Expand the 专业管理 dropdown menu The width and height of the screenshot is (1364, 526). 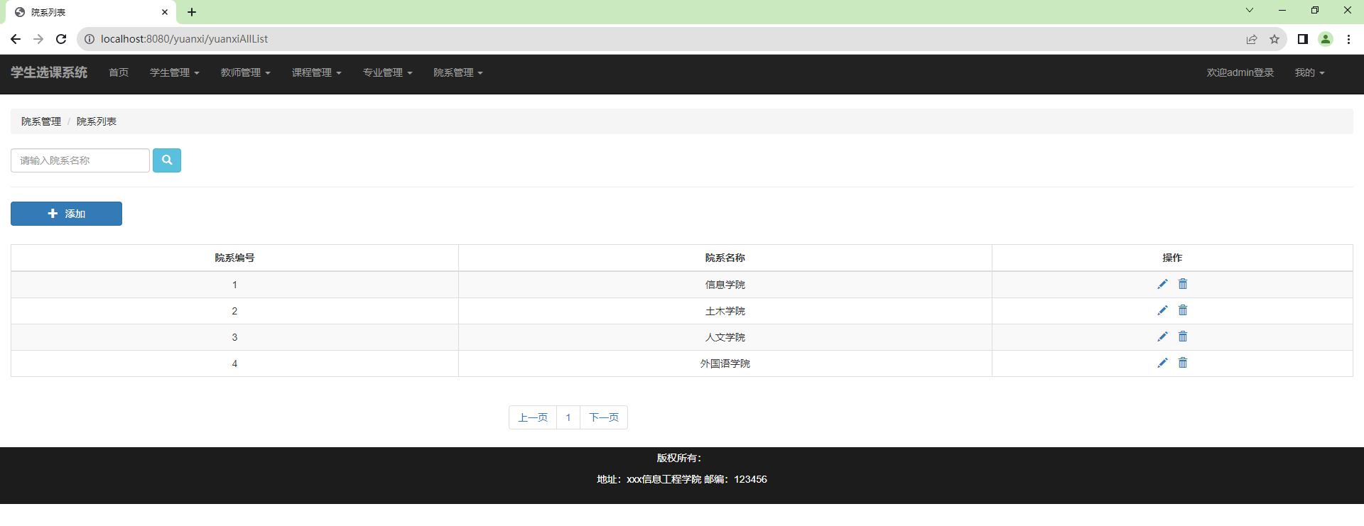click(x=388, y=72)
